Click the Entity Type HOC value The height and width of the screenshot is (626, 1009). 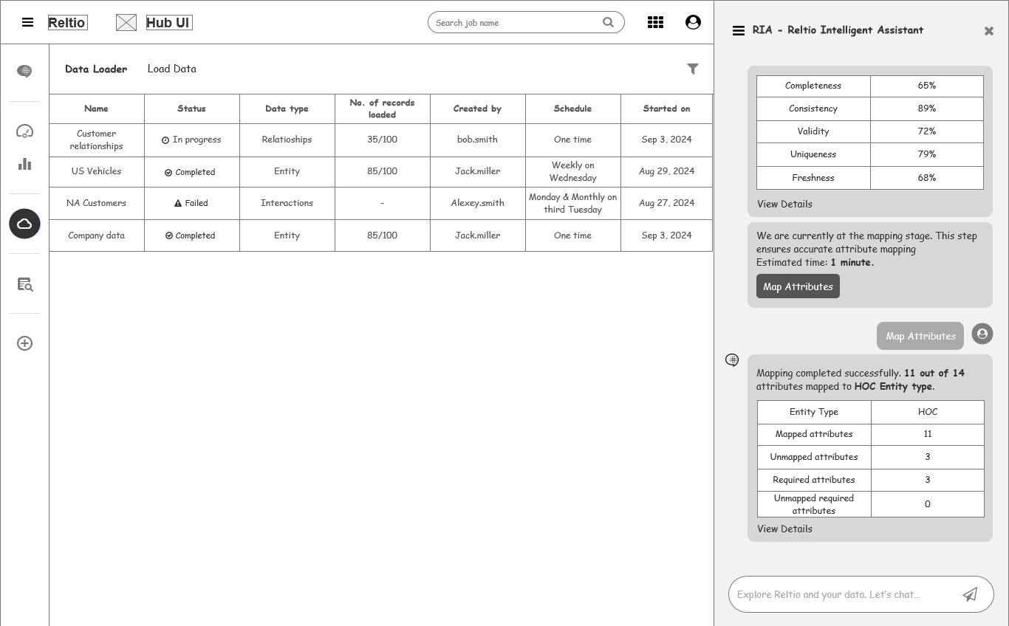[x=928, y=412]
